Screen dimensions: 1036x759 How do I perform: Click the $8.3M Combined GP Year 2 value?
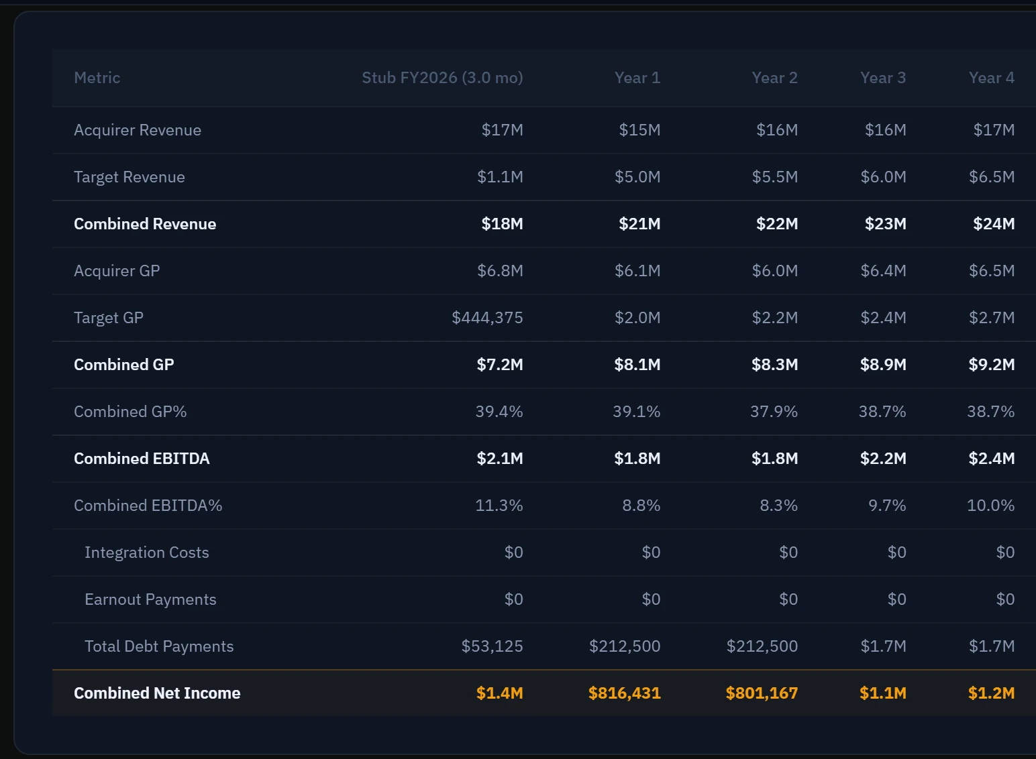pyautogui.click(x=774, y=365)
